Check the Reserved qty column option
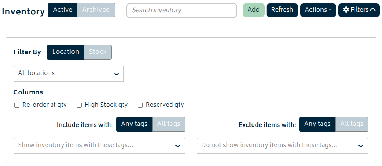Screen dimensions: 382x166 point(140,105)
